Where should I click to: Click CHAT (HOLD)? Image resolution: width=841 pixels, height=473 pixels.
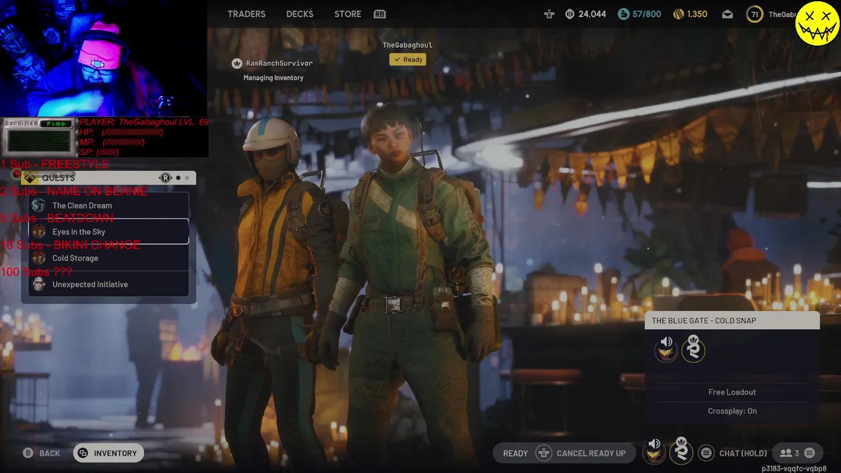743,453
